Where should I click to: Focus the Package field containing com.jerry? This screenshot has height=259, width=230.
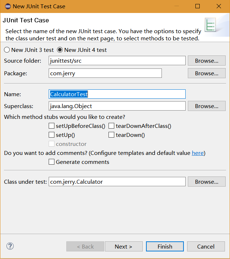pyautogui.click(x=105, y=73)
